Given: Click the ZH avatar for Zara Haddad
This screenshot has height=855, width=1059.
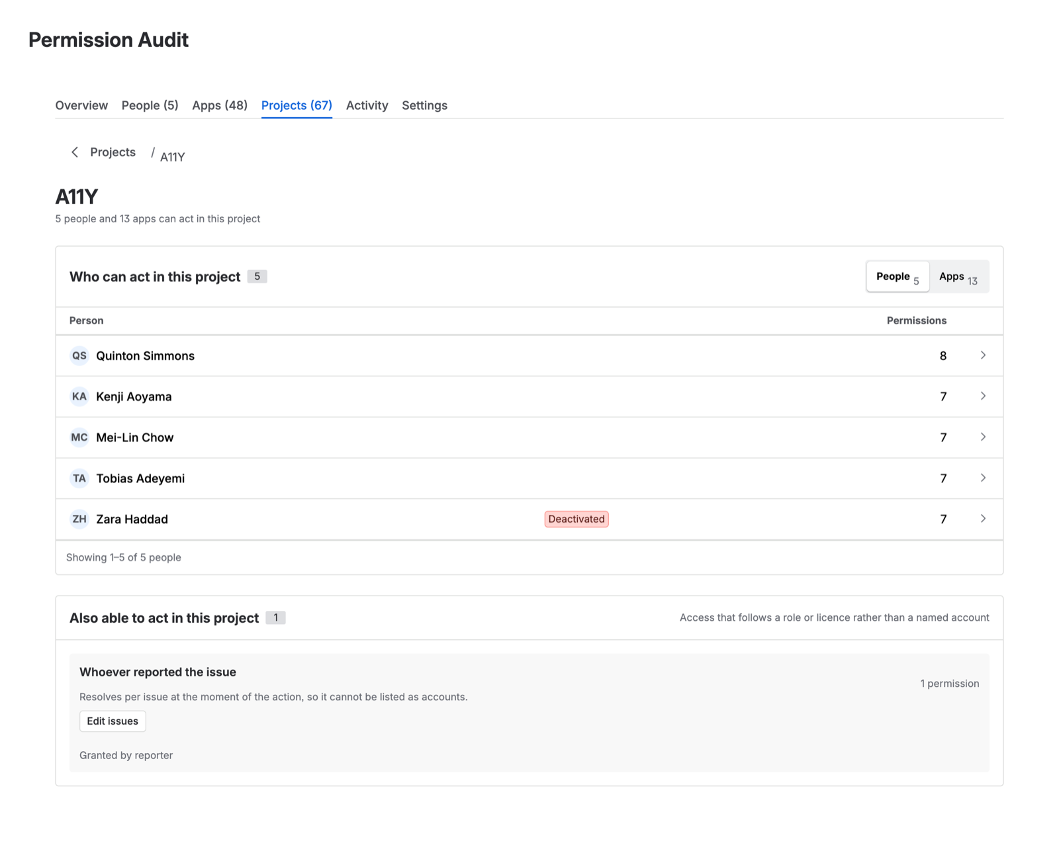Looking at the screenshot, I should point(79,519).
